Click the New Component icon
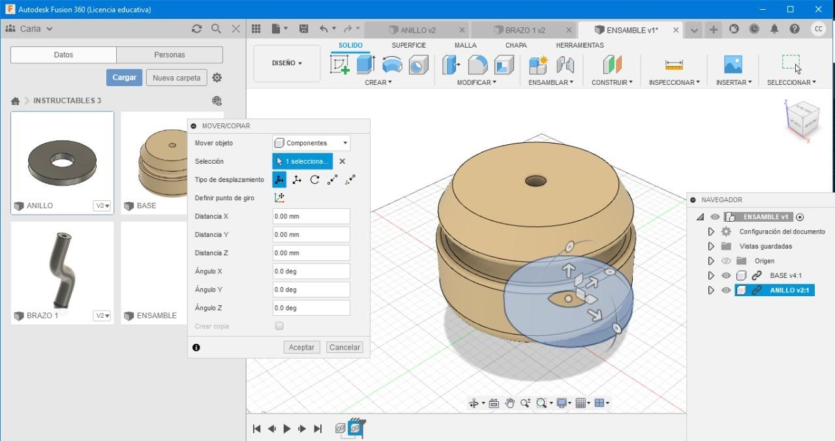Viewport: 835px width, 441px height. (538, 65)
